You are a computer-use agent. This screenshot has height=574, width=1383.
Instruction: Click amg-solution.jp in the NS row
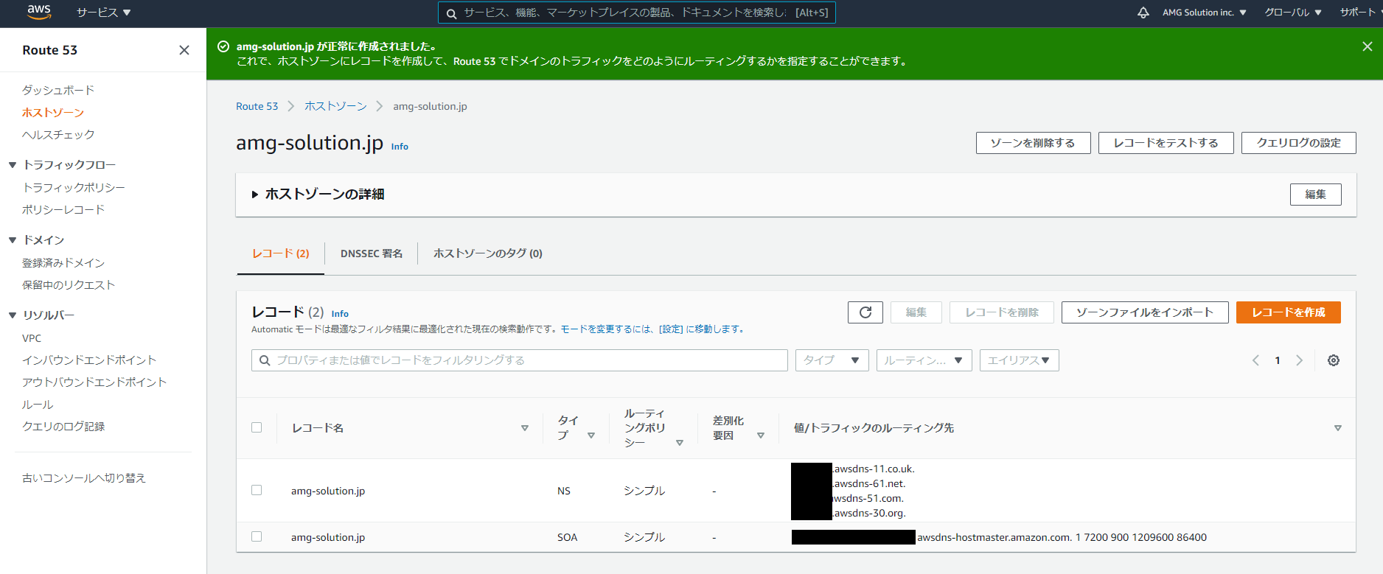pyautogui.click(x=328, y=491)
